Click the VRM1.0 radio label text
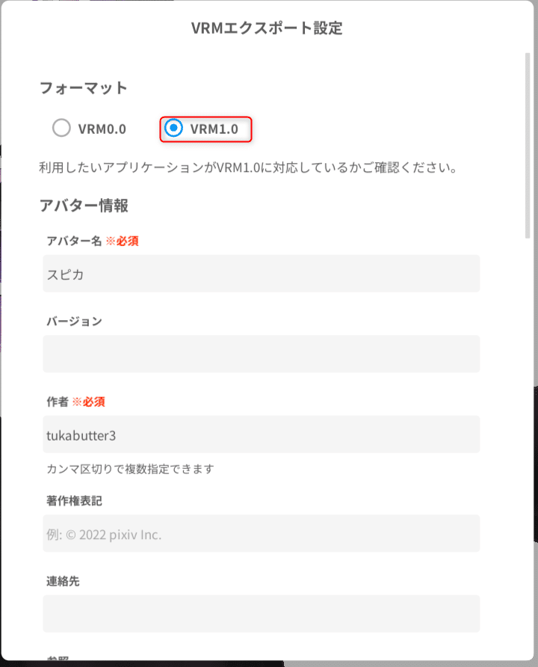Viewport: 538px width, 667px height. click(214, 129)
